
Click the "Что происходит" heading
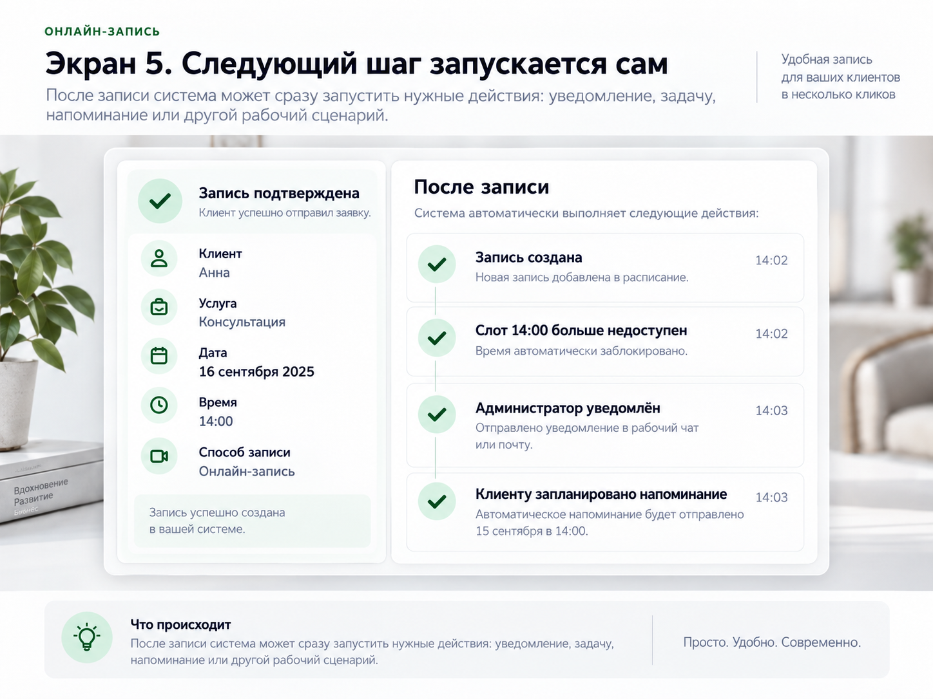coord(180,624)
